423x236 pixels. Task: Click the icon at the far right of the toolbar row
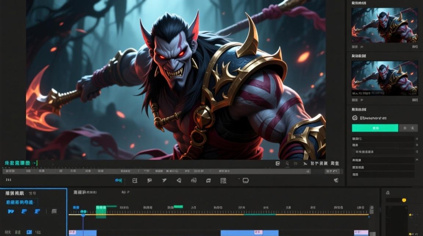click(x=336, y=180)
